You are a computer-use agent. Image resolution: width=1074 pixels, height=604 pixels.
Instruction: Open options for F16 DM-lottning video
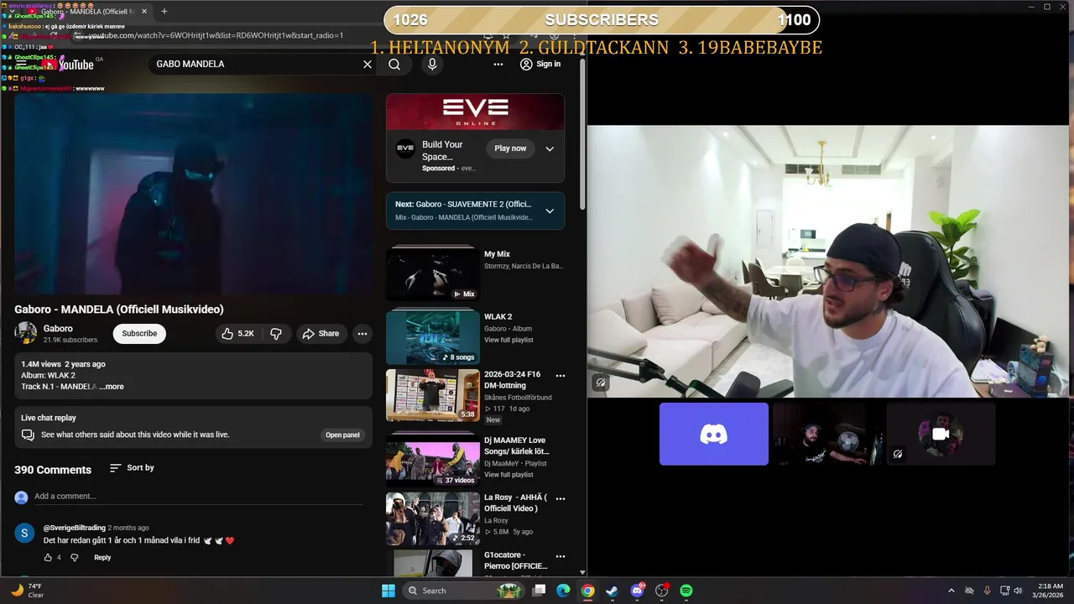click(560, 376)
